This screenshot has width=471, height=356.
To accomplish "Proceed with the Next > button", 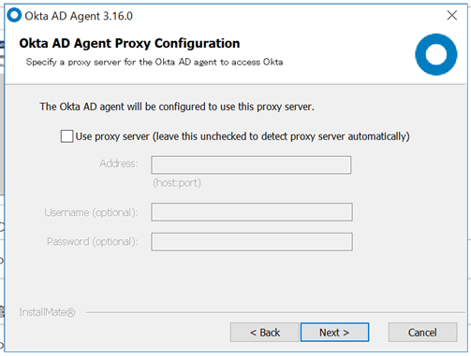I will (x=334, y=333).
